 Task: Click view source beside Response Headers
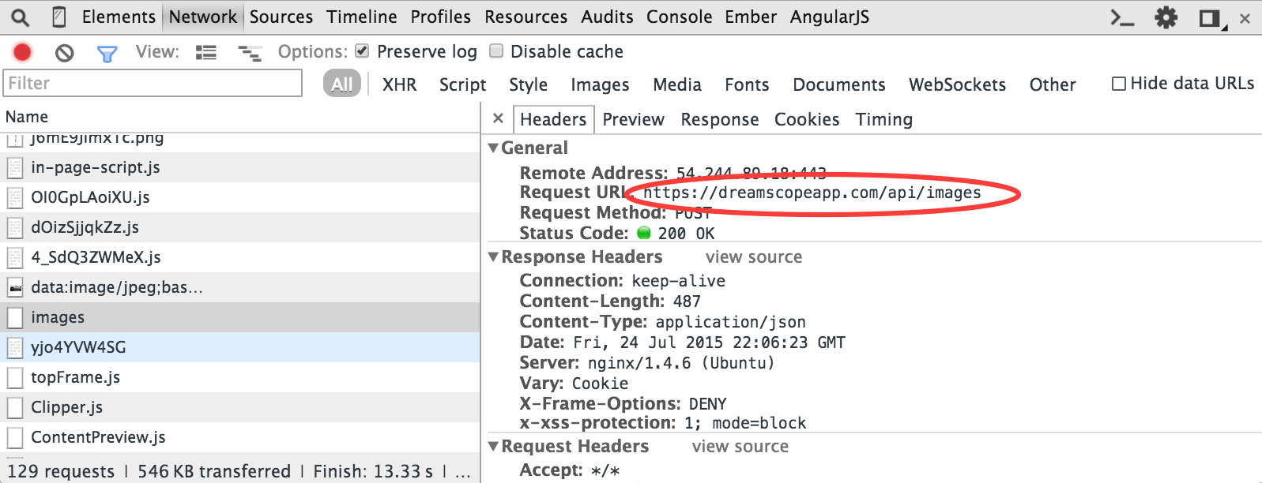[x=753, y=256]
